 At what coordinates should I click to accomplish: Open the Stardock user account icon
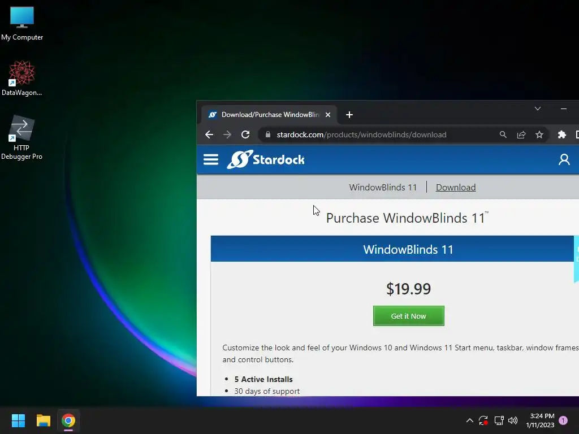point(564,159)
